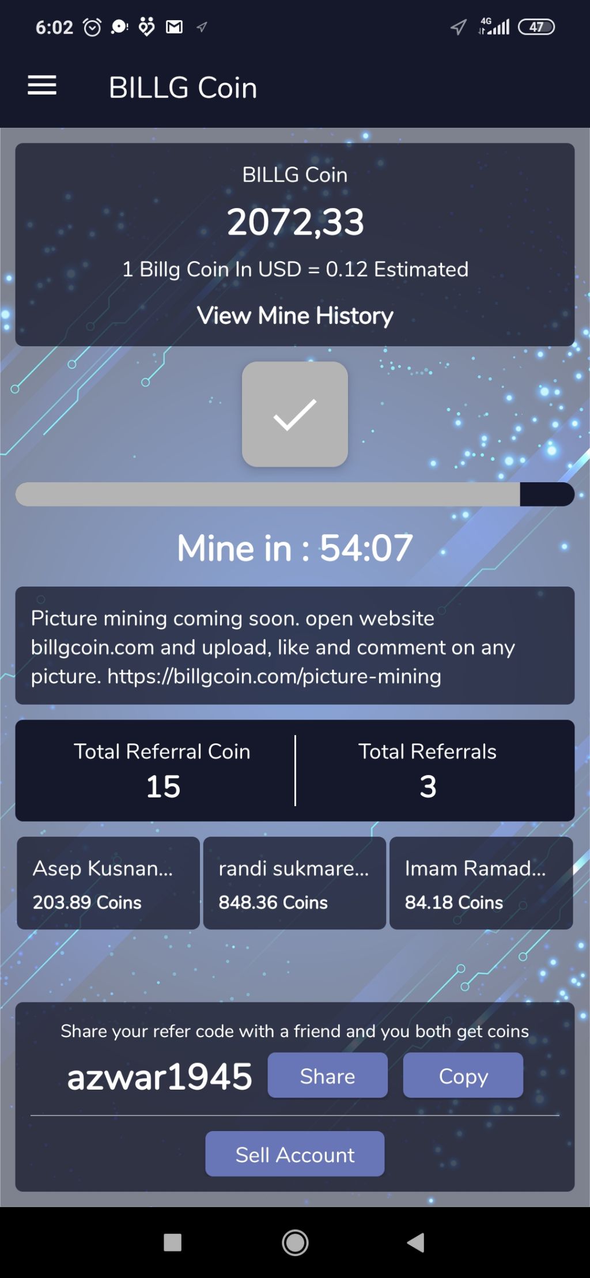Screen dimensions: 590x1278
Task: Open the hamburger navigation menu
Action: click(42, 86)
